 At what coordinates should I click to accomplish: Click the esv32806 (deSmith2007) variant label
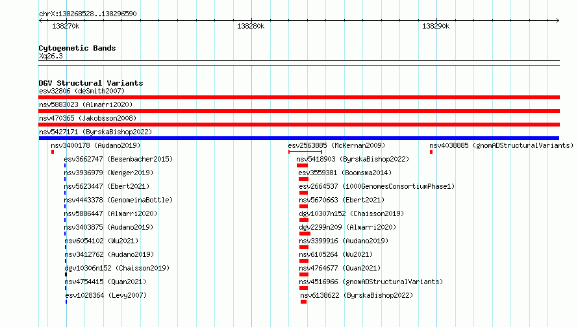[x=82, y=91]
